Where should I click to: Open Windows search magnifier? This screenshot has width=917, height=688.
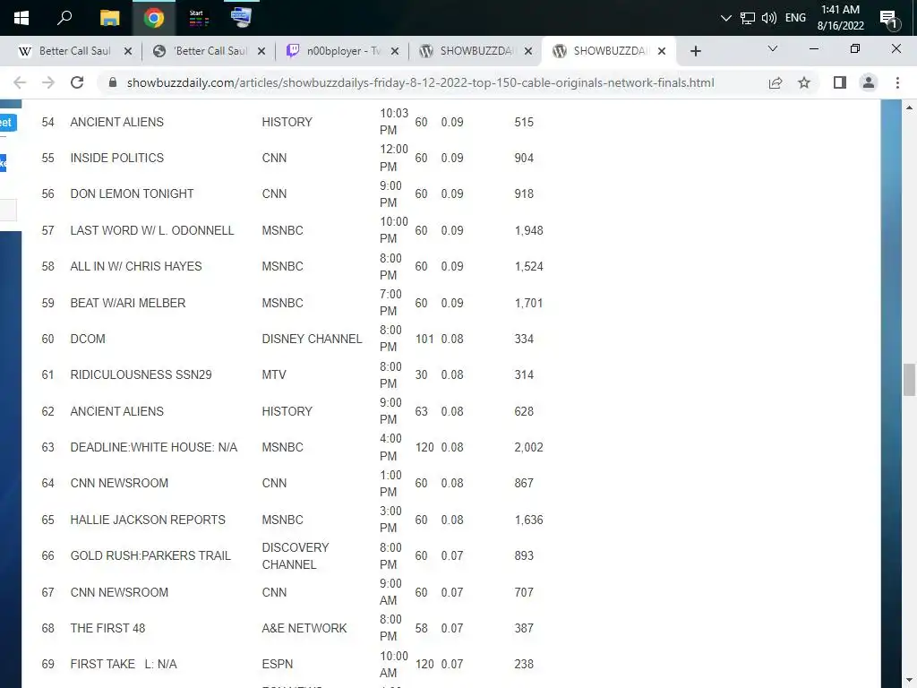click(64, 18)
